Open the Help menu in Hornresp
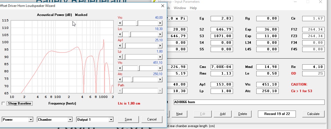 click(x=193, y=8)
